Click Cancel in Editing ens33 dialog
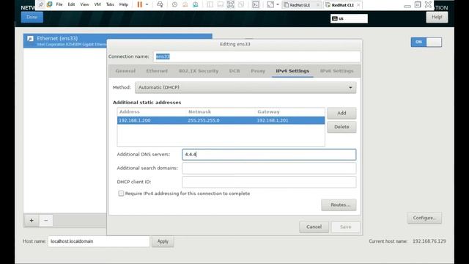Screen dimensions: 469x264 (314, 227)
